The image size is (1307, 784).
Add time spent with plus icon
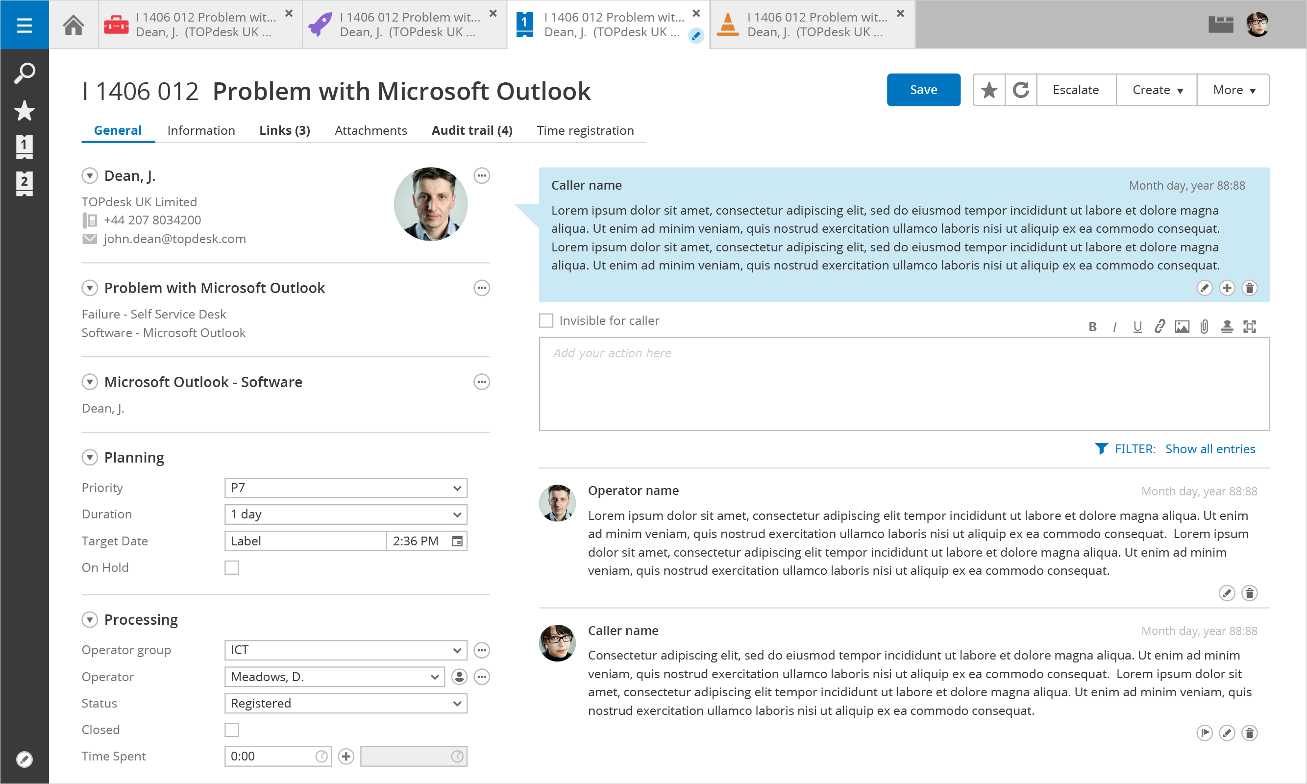(346, 756)
